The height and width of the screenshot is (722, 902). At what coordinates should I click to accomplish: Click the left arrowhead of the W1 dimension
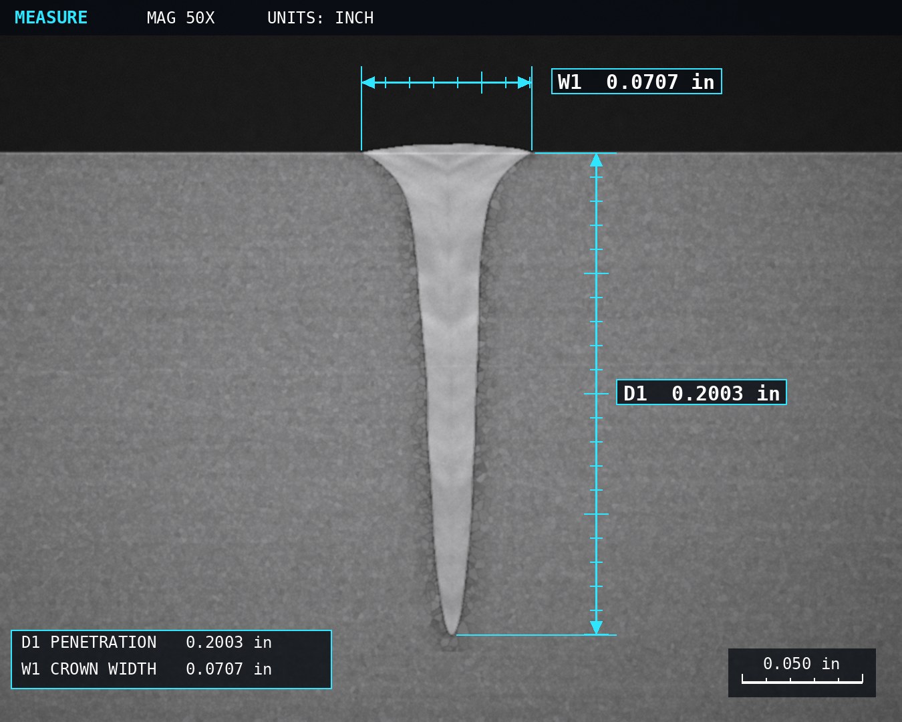coord(368,83)
